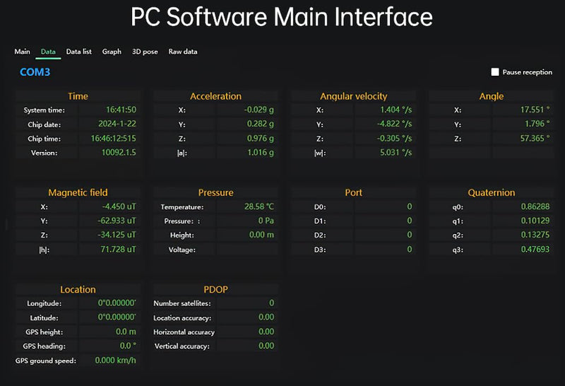The width and height of the screenshot is (565, 386).
Task: Click the |w| value 5.031 °/s
Action: [x=396, y=152]
